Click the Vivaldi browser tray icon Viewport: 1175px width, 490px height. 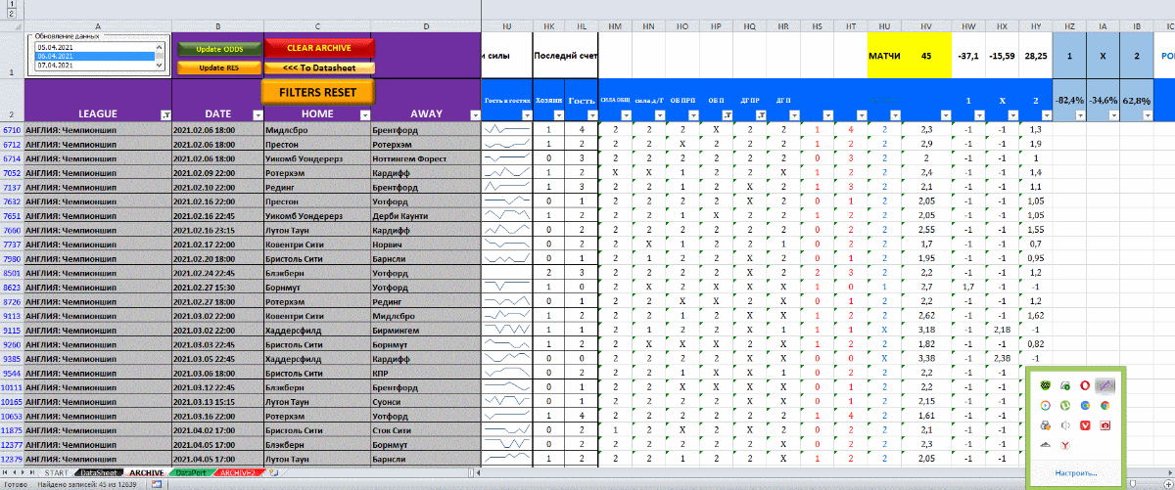click(x=1085, y=424)
